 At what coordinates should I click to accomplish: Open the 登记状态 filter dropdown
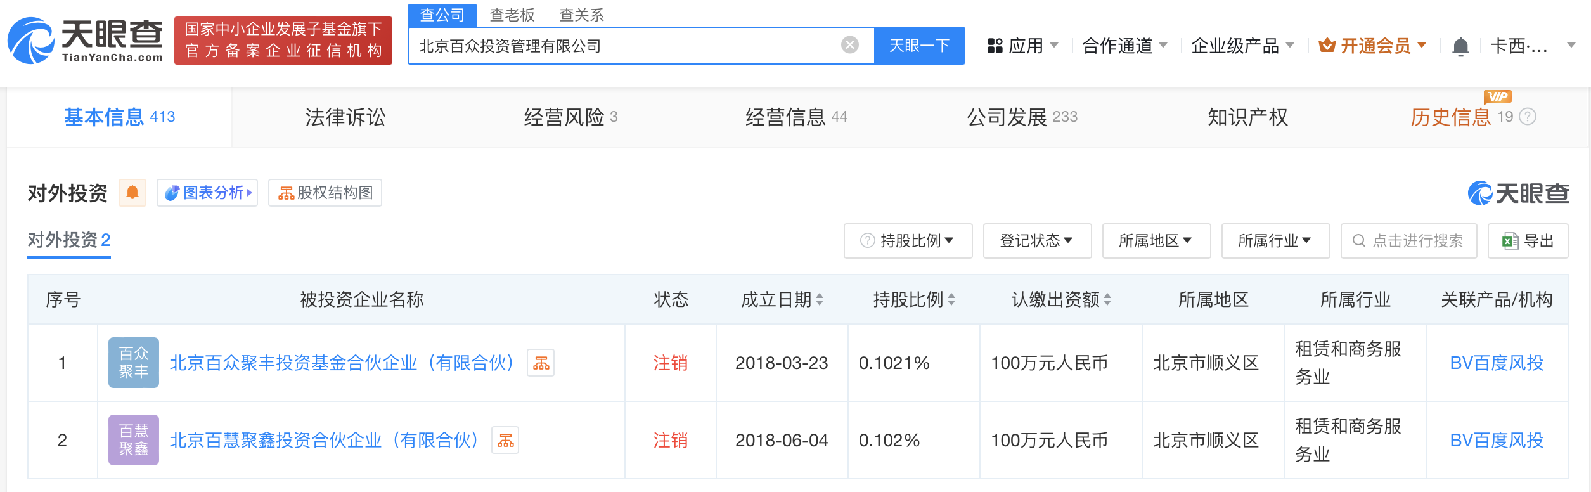(x=1037, y=241)
